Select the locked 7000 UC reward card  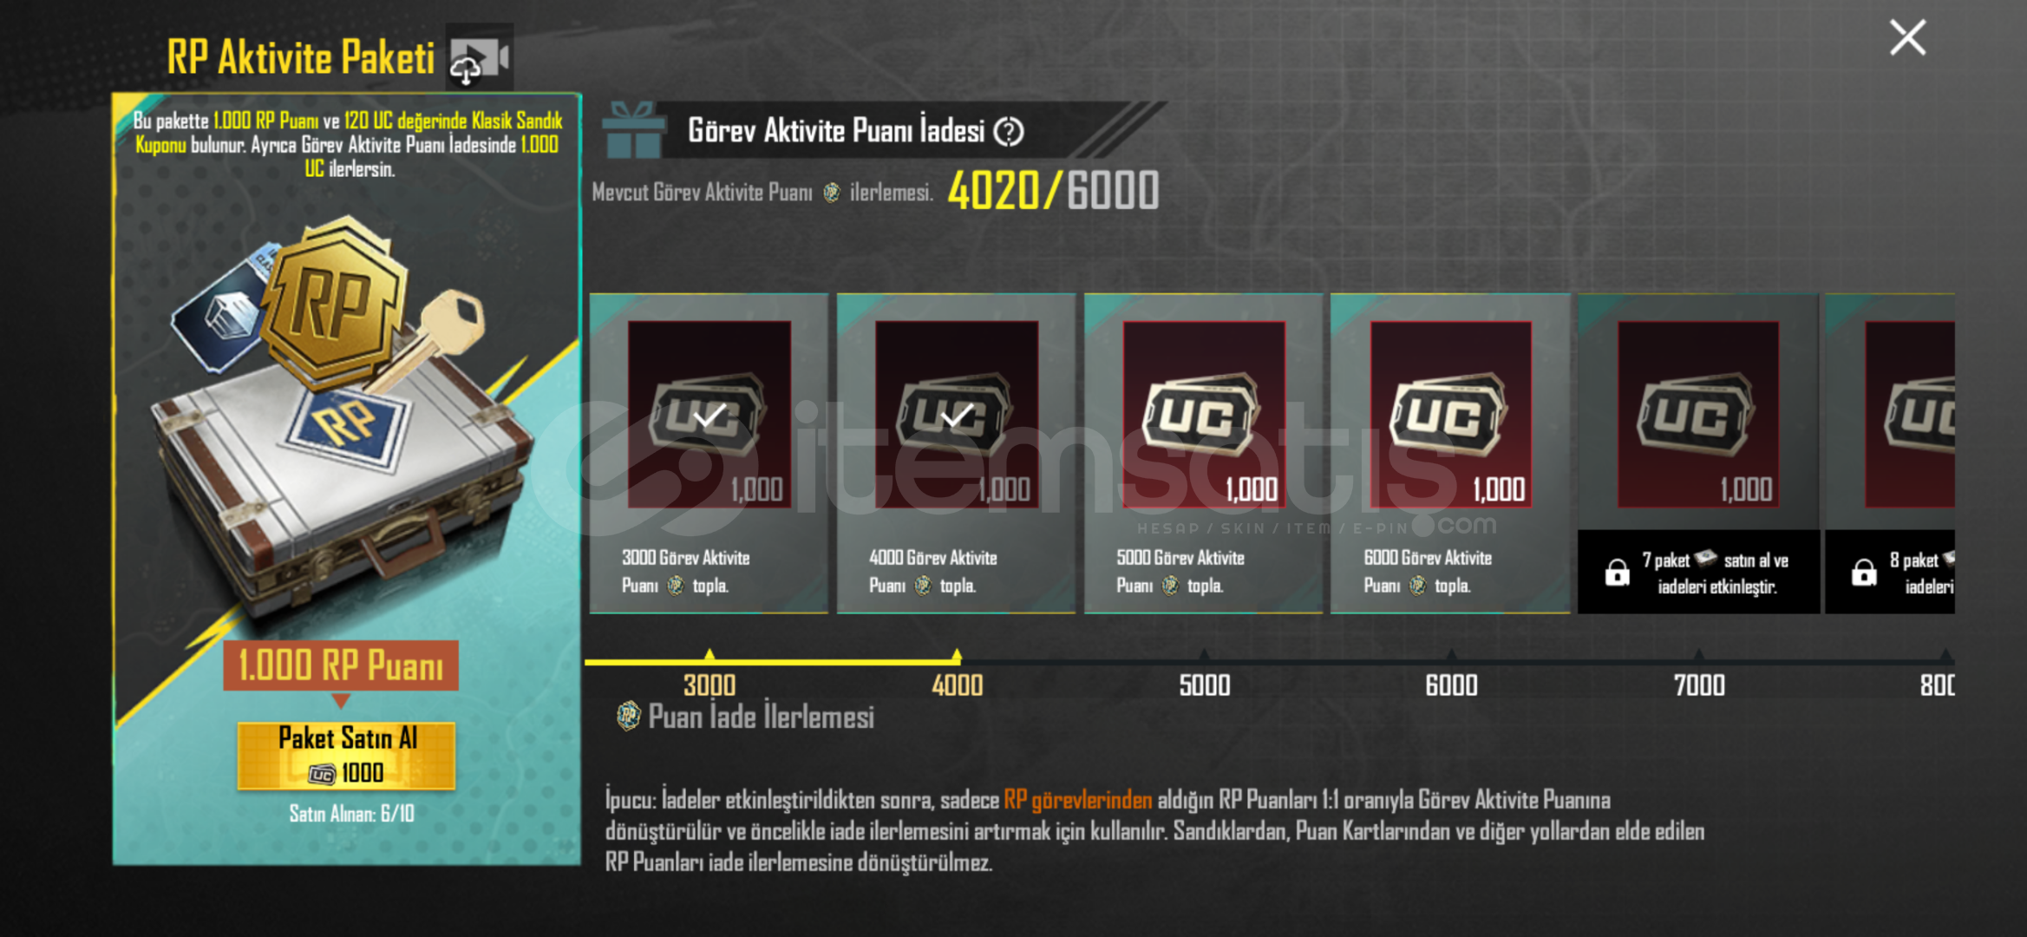[1698, 454]
